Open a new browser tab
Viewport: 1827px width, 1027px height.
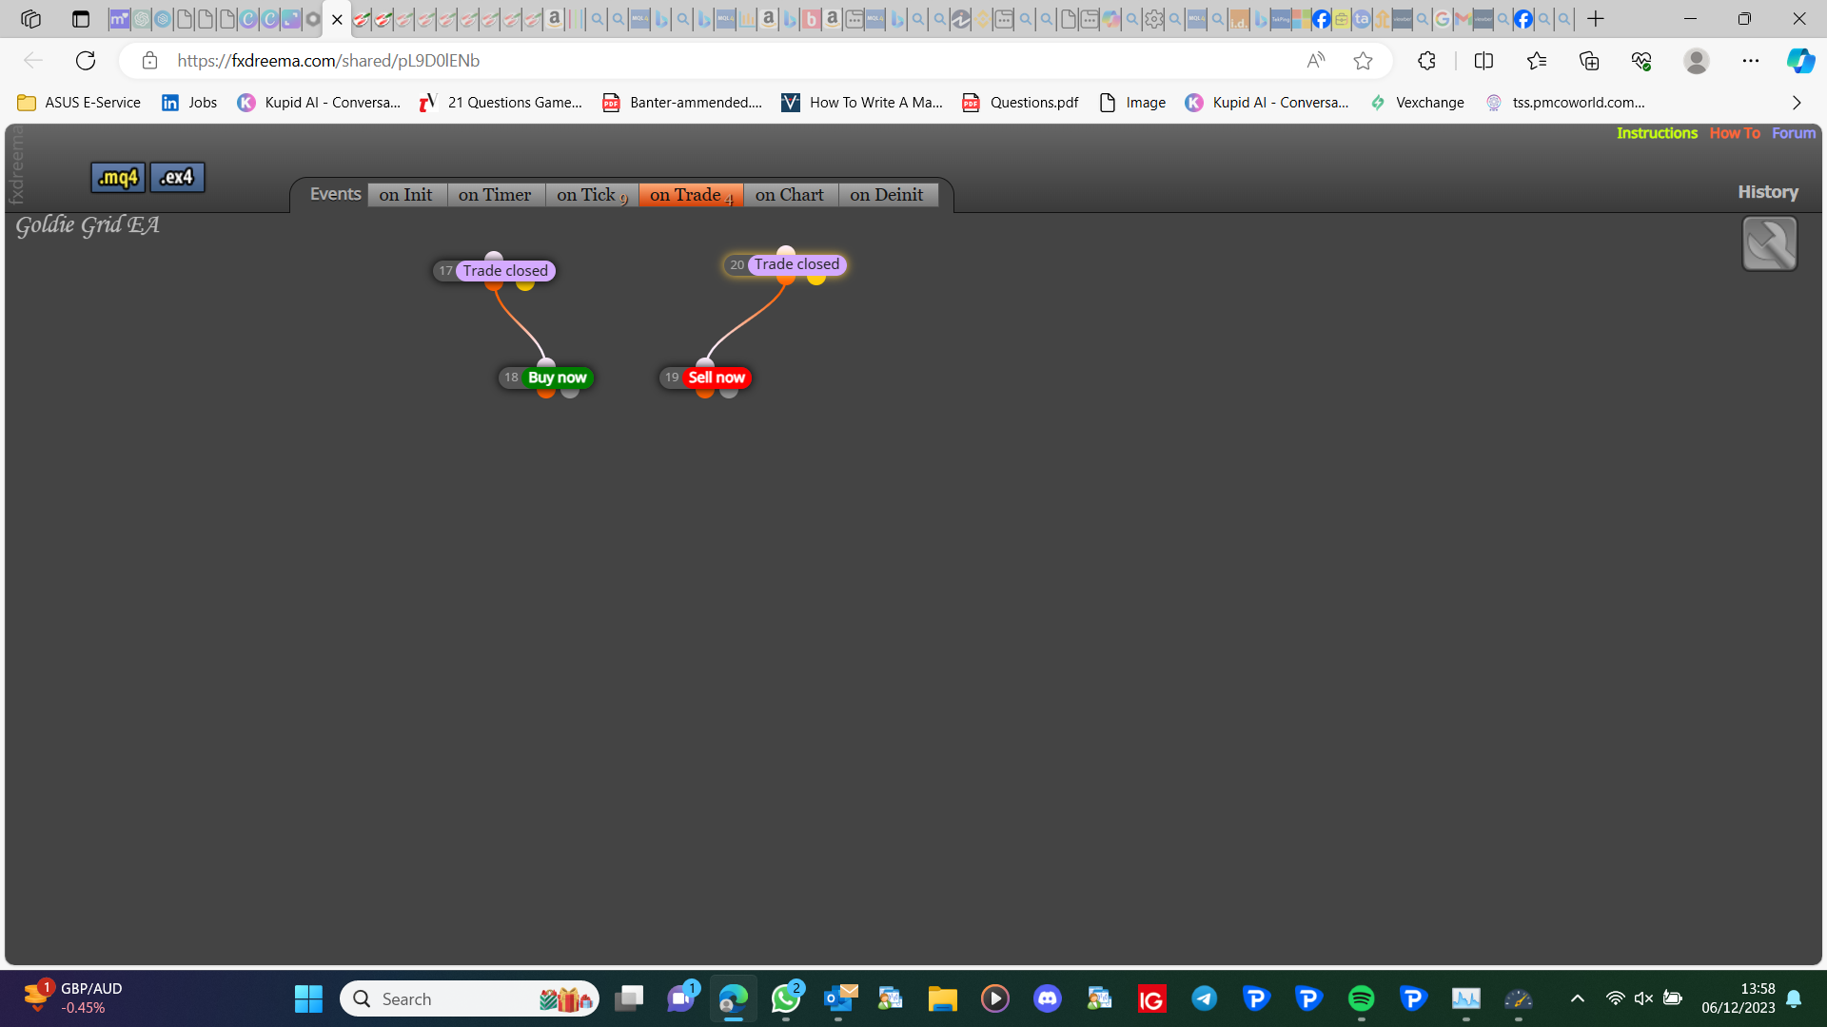(1596, 19)
